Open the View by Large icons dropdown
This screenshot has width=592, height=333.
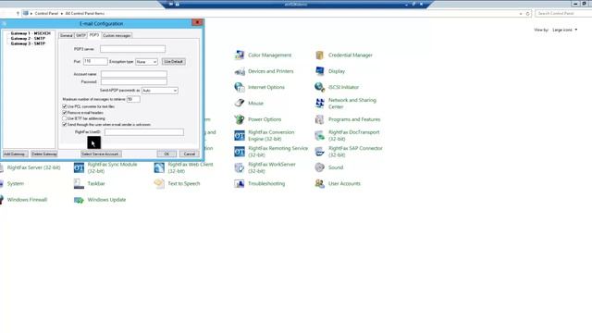tap(565, 30)
